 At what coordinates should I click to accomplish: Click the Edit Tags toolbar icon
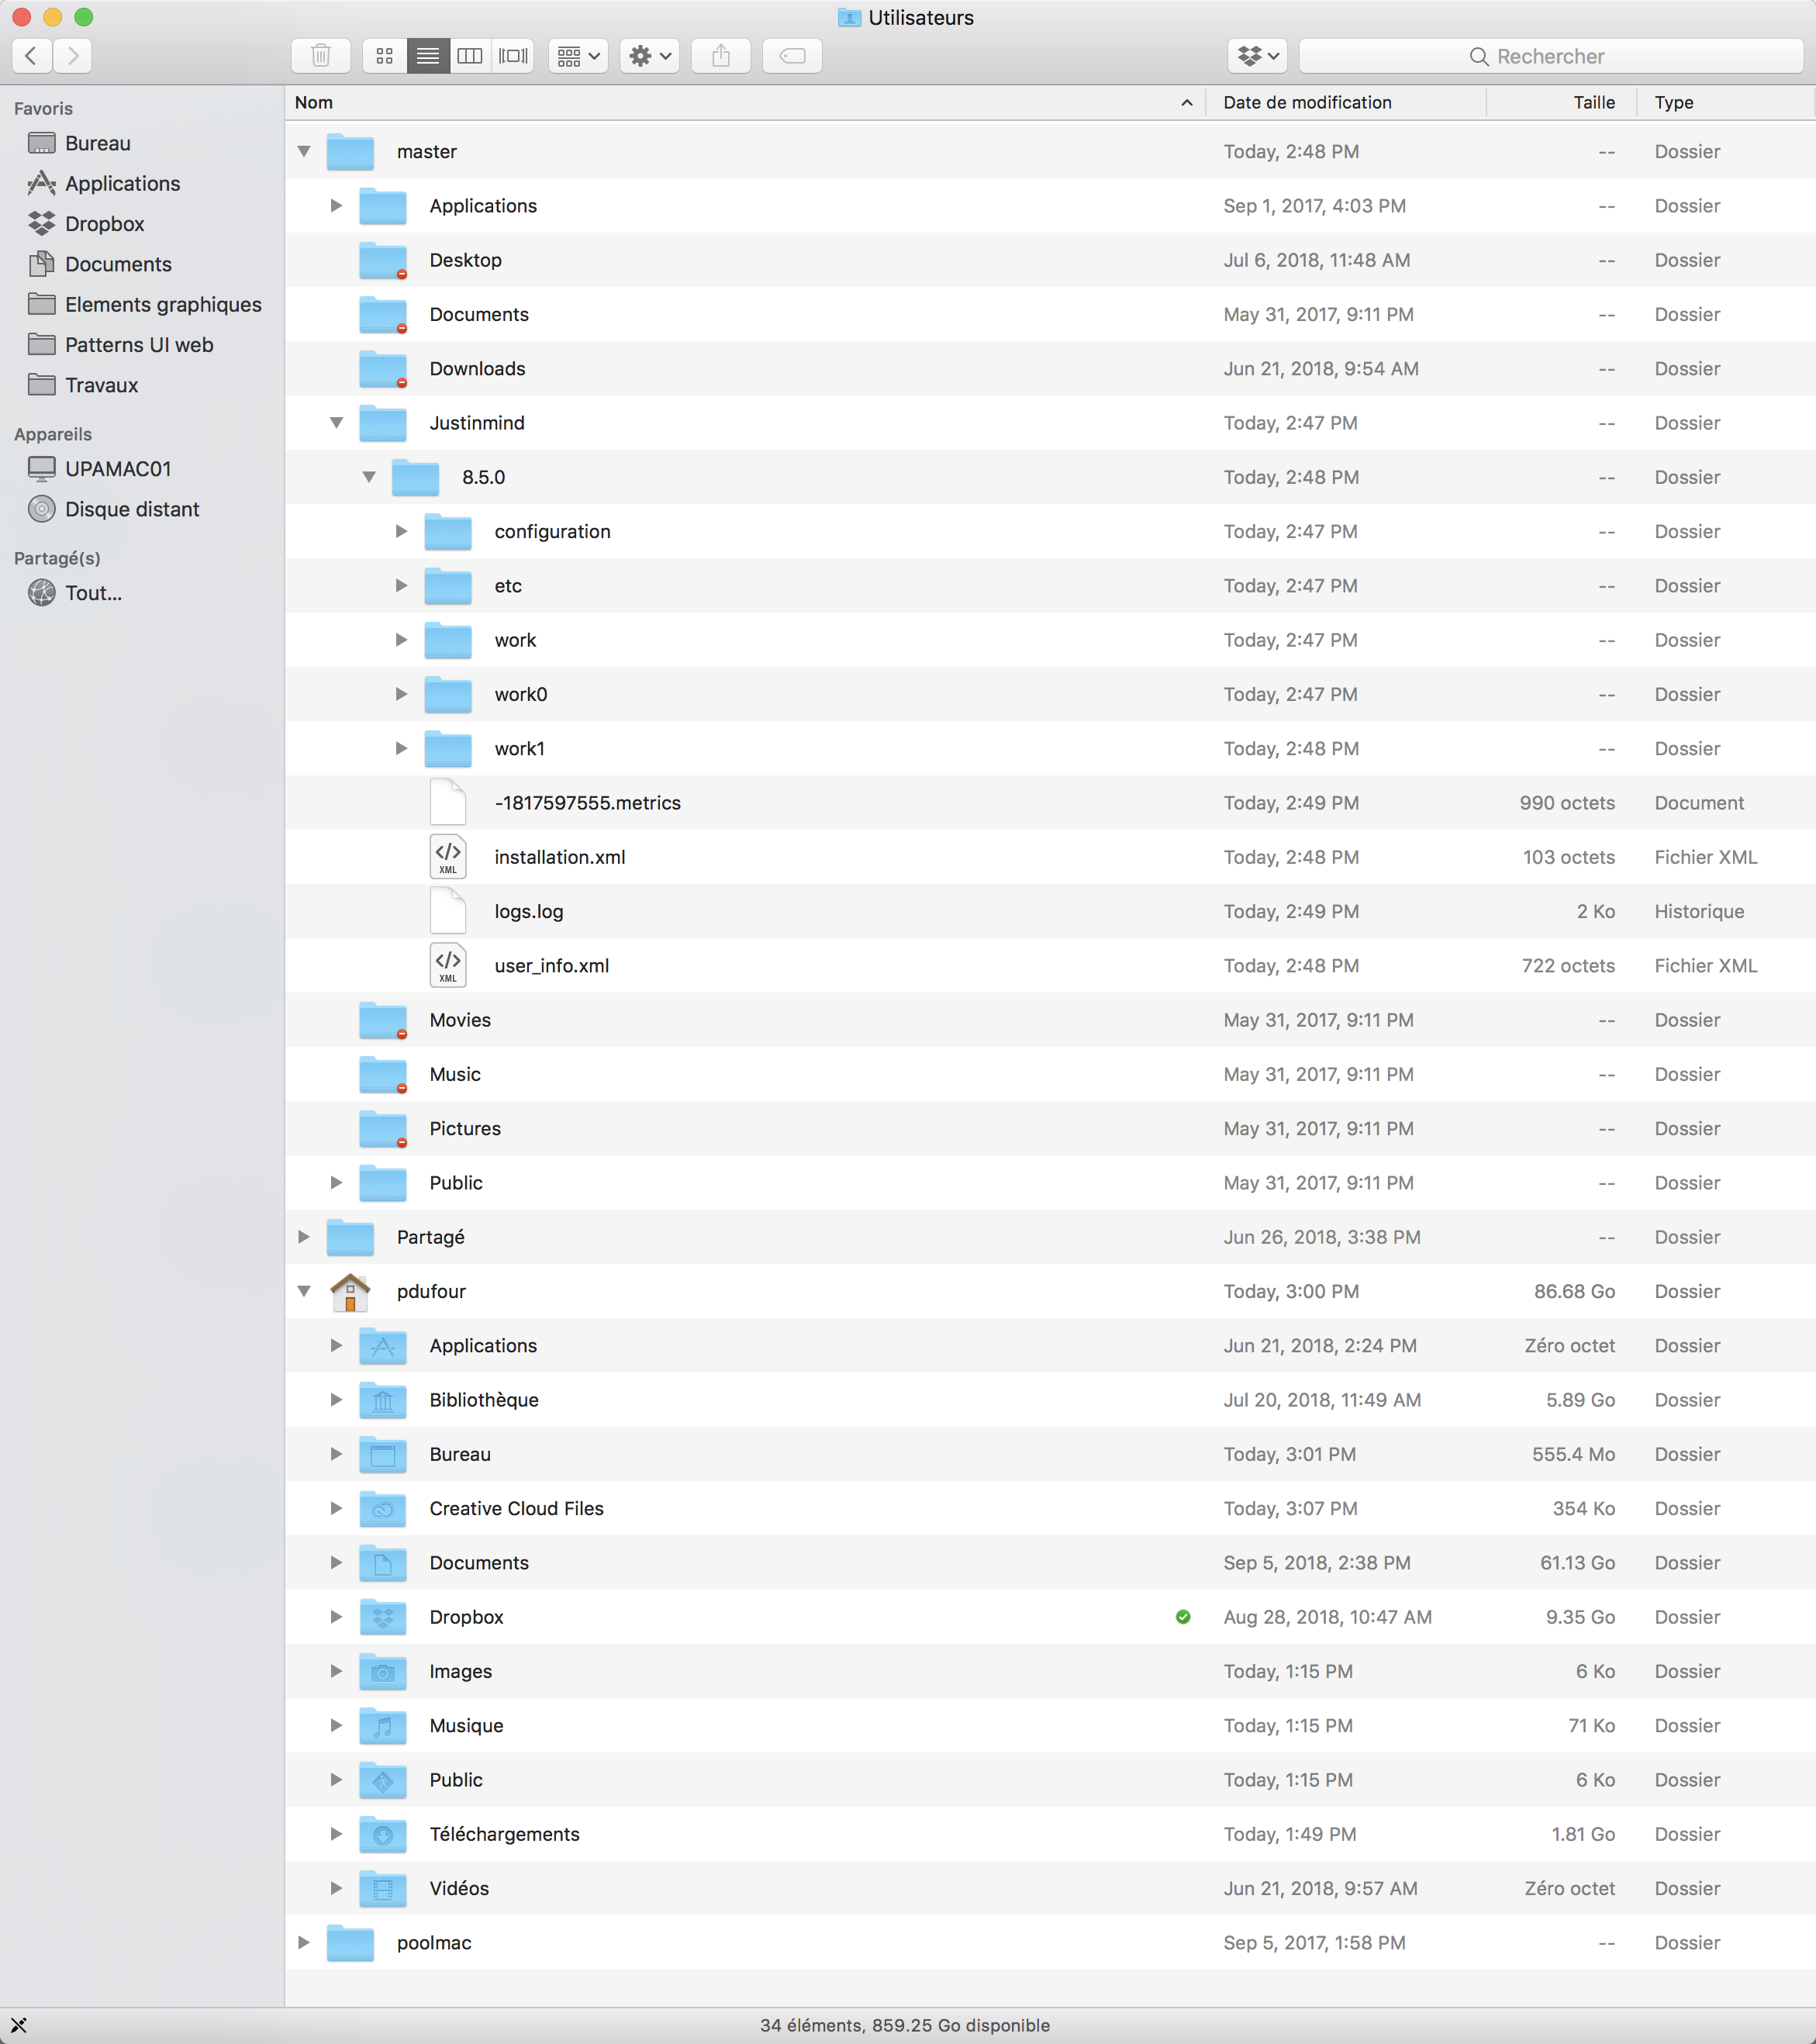(x=792, y=56)
